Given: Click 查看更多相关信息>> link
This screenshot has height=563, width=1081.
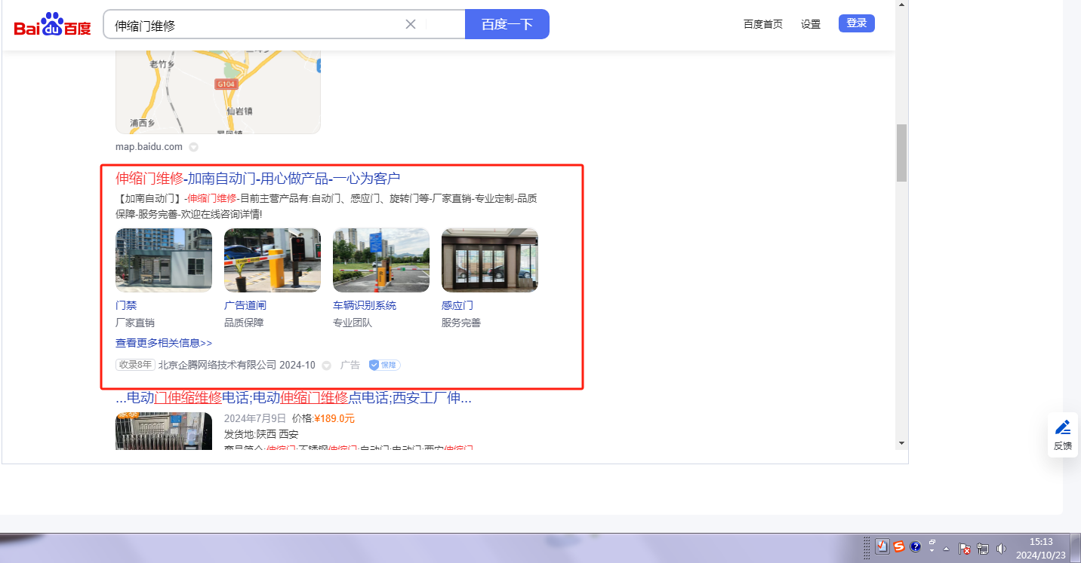Looking at the screenshot, I should tap(164, 343).
